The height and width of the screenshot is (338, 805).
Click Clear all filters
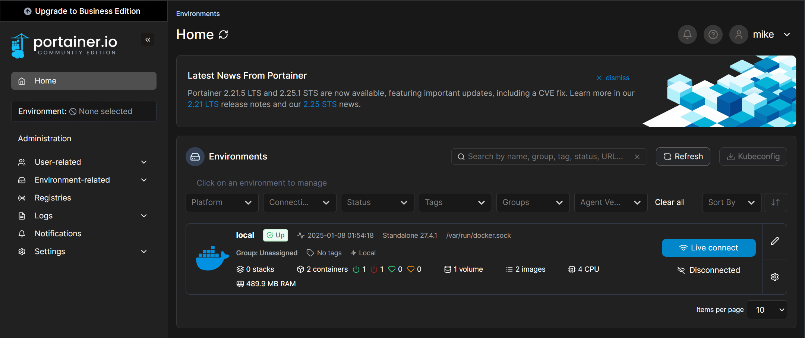click(670, 202)
